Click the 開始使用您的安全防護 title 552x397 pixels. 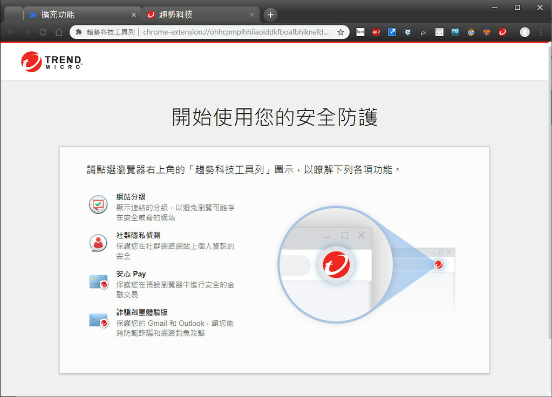point(275,117)
